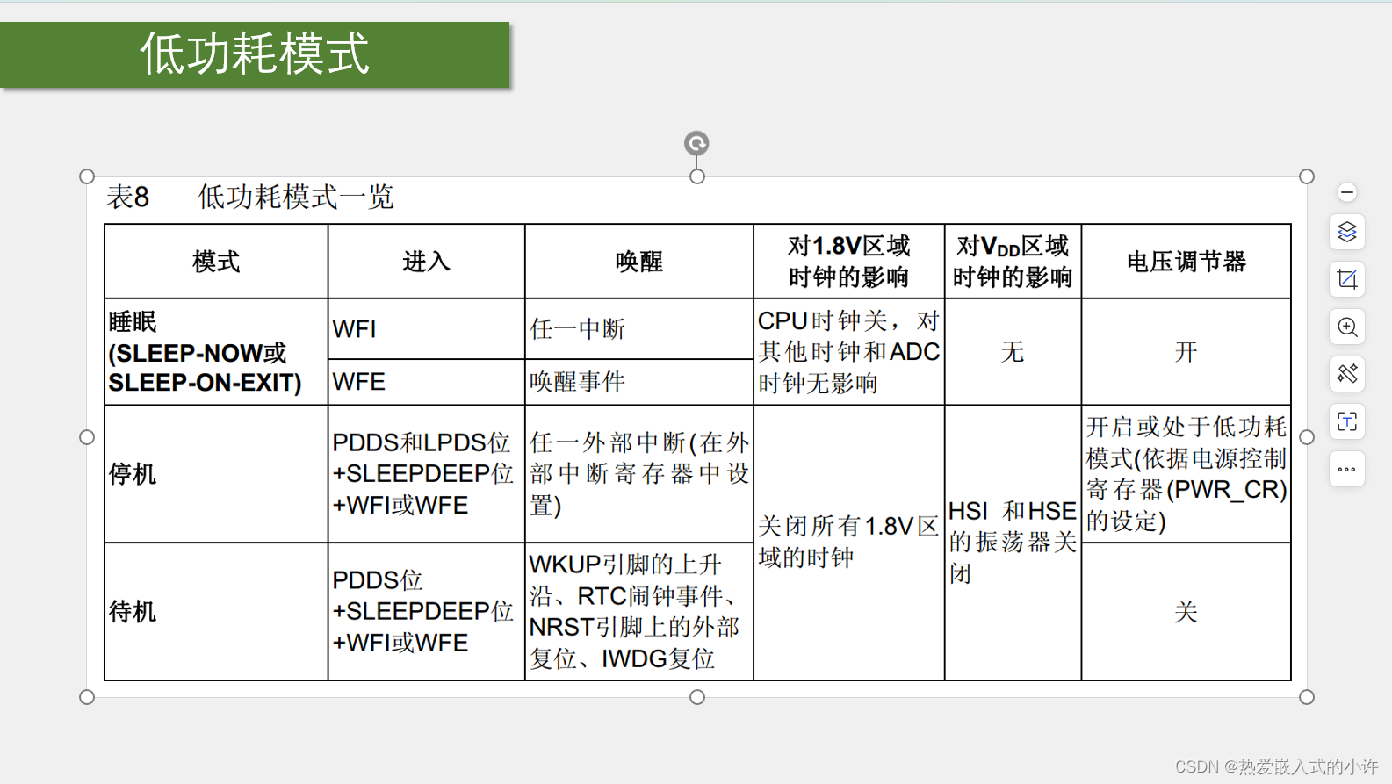Screen dimensions: 1392x784
Task: Click the extract text from image icon
Action: [x=1347, y=421]
